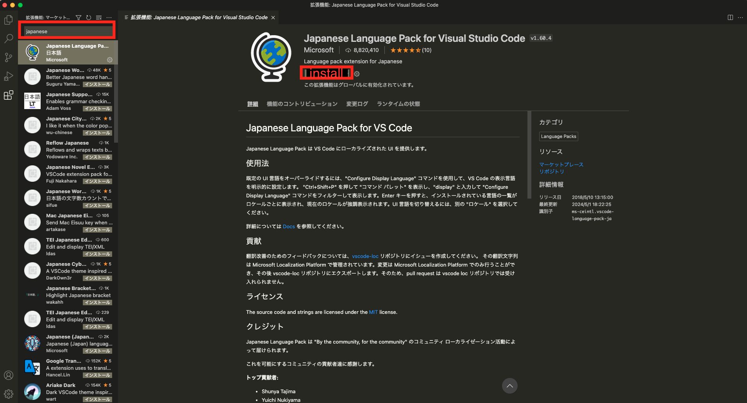
Task: Open the Docs link
Action: 289,226
